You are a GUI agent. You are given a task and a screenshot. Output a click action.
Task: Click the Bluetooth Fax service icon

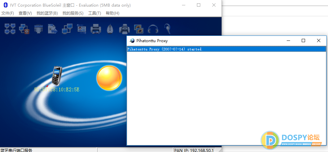(x=124, y=29)
